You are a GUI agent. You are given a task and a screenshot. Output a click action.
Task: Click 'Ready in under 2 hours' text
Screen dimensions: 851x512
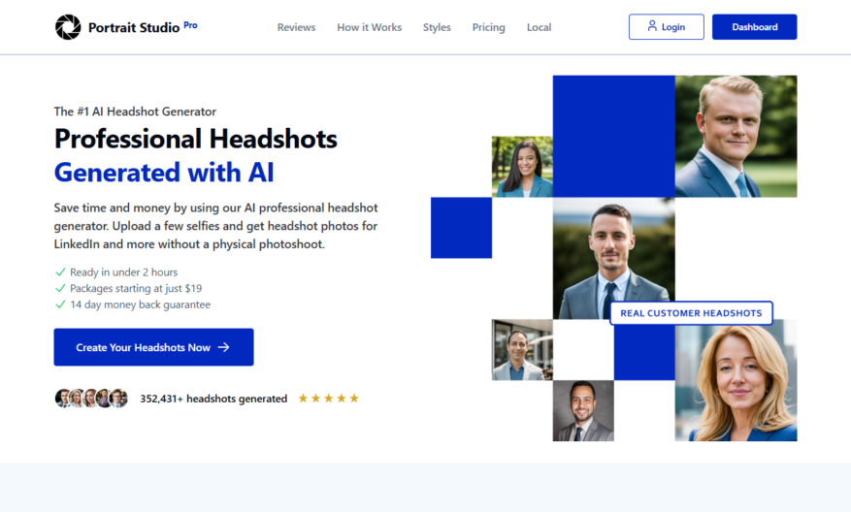coord(124,272)
